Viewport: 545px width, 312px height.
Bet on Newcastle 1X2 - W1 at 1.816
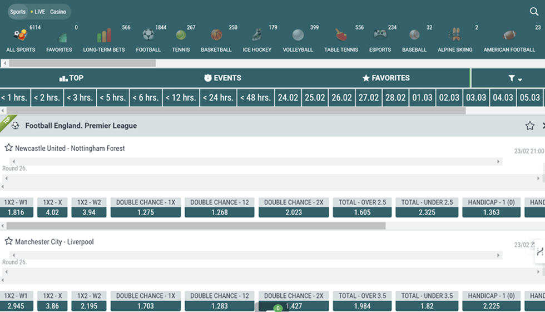pyautogui.click(x=16, y=207)
